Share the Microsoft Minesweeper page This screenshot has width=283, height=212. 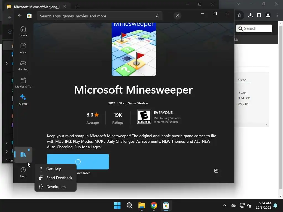[216, 171]
